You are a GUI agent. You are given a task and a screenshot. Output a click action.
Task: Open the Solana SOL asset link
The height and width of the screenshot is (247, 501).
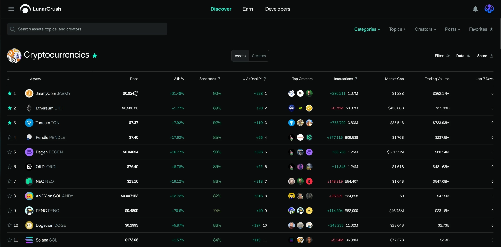[x=46, y=240]
